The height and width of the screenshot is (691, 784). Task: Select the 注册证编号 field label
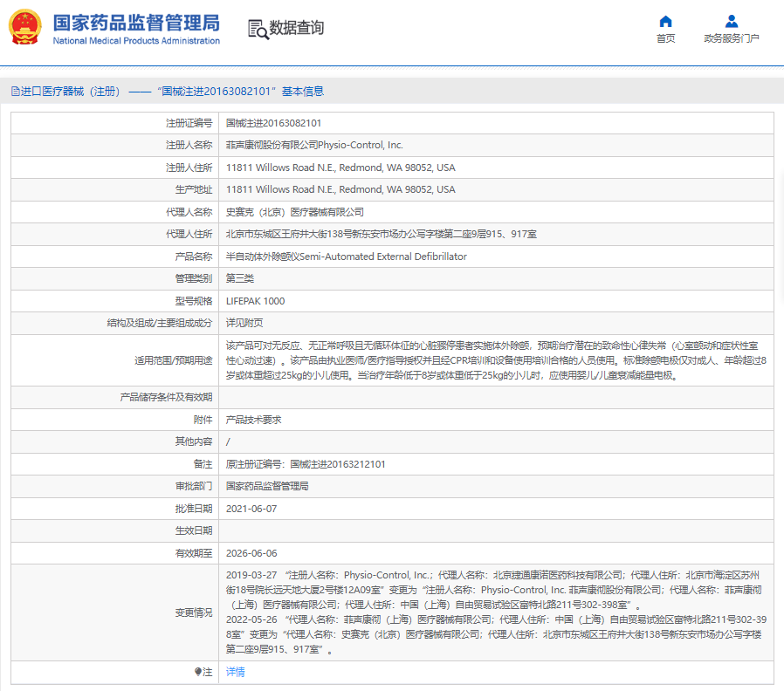coord(189,123)
